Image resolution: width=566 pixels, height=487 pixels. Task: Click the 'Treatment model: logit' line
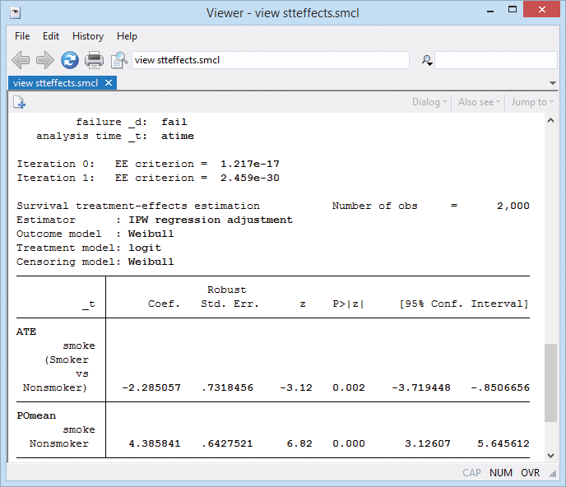[89, 248]
